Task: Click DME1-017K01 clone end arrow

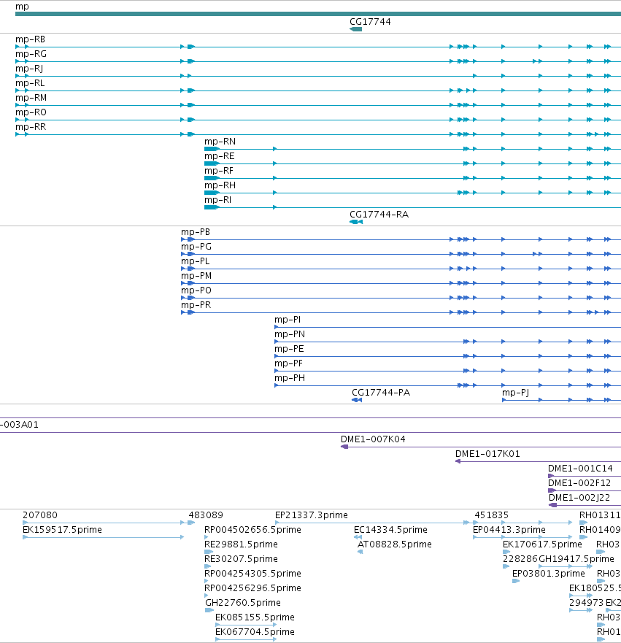Action: click(x=458, y=461)
